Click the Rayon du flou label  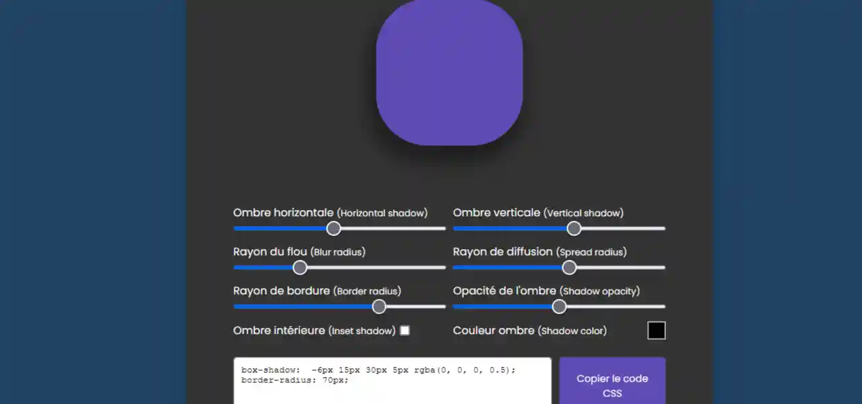click(299, 252)
